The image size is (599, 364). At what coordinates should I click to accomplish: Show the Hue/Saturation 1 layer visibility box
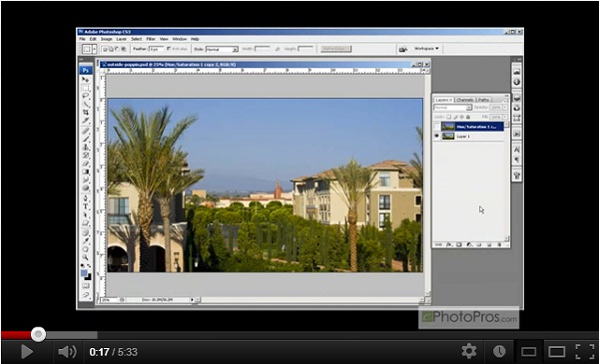tap(436, 127)
